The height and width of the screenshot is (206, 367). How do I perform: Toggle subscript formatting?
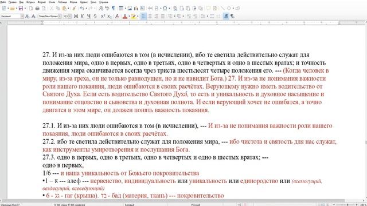110,17
